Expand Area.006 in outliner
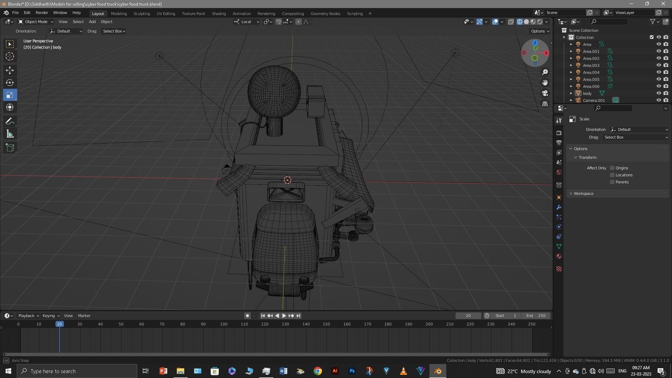This screenshot has width=672, height=378. tap(571, 86)
